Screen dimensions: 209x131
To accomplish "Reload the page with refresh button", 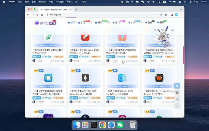I will [x=37, y=15].
